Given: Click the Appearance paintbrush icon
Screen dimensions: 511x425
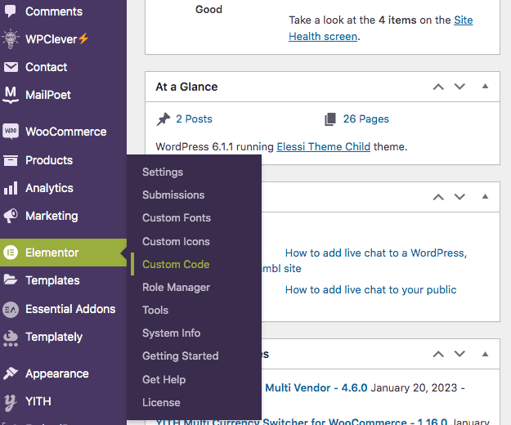Looking at the screenshot, I should click(11, 374).
